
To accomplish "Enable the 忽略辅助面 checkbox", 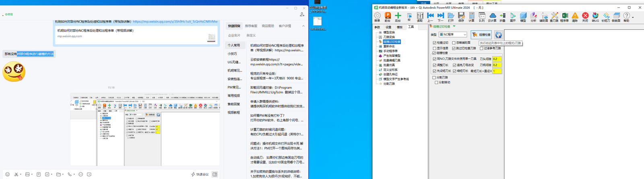I will (x=454, y=43).
